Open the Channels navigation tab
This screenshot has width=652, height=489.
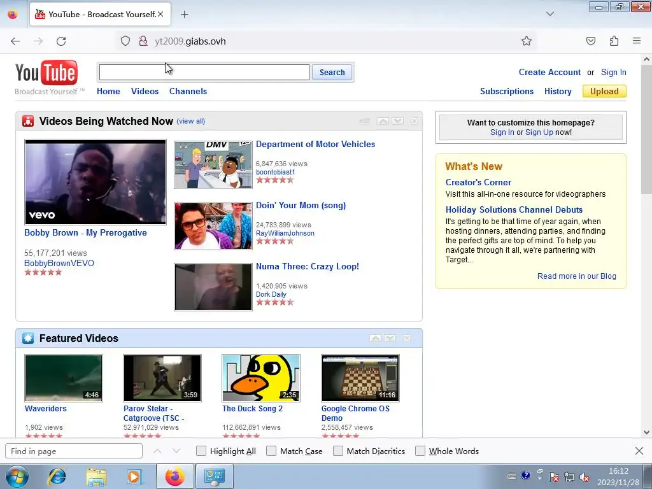coord(188,91)
